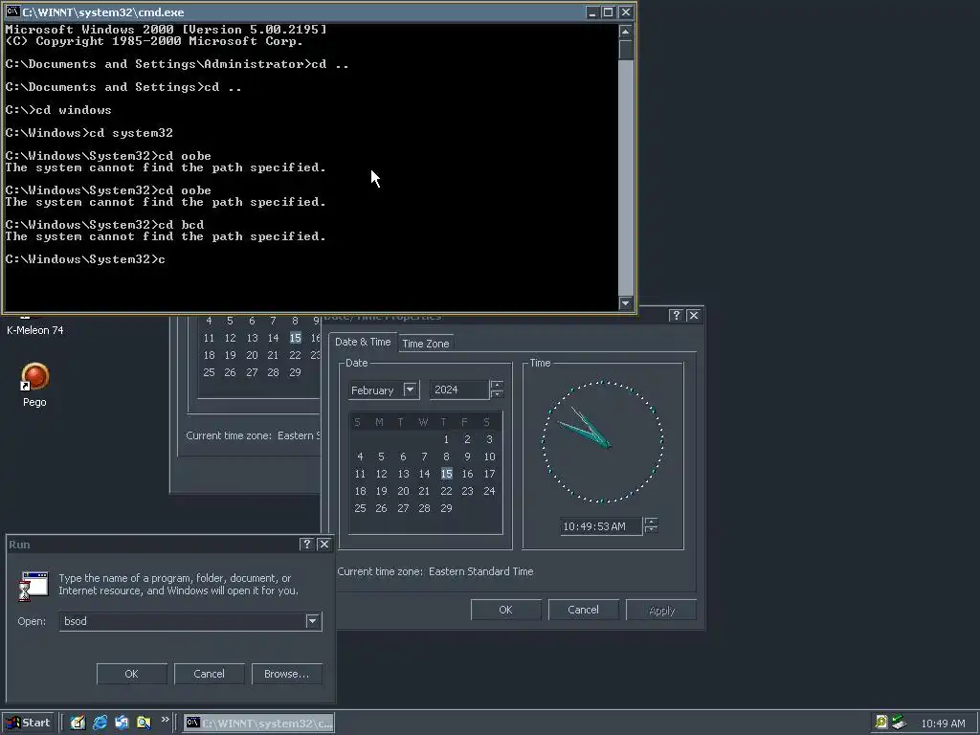Select day 15 in the background calendar

(x=295, y=338)
